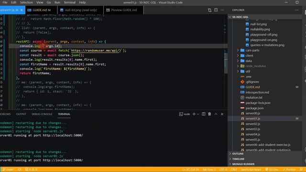Open the File menu
The image size is (306, 172).
5,2
